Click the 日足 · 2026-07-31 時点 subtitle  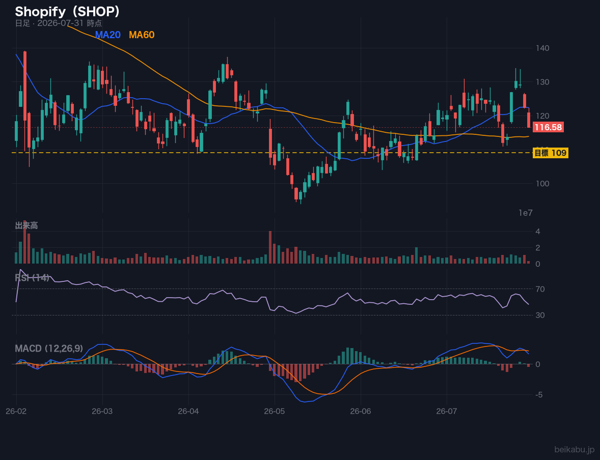coord(59,23)
